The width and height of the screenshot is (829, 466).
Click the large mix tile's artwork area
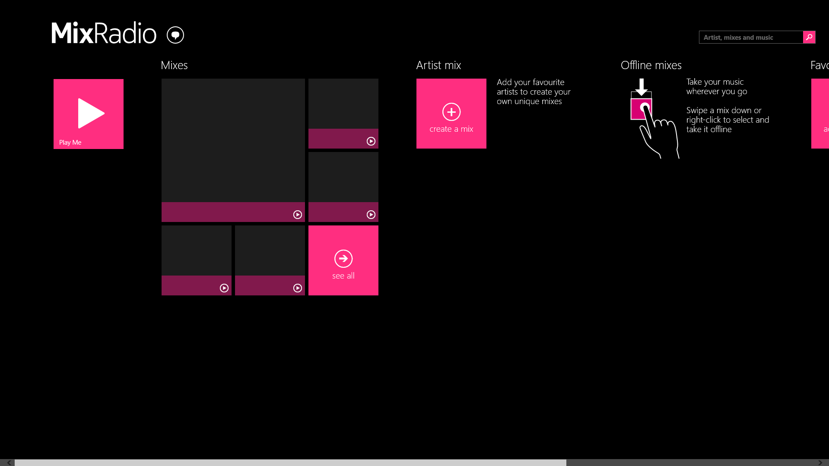click(233, 140)
